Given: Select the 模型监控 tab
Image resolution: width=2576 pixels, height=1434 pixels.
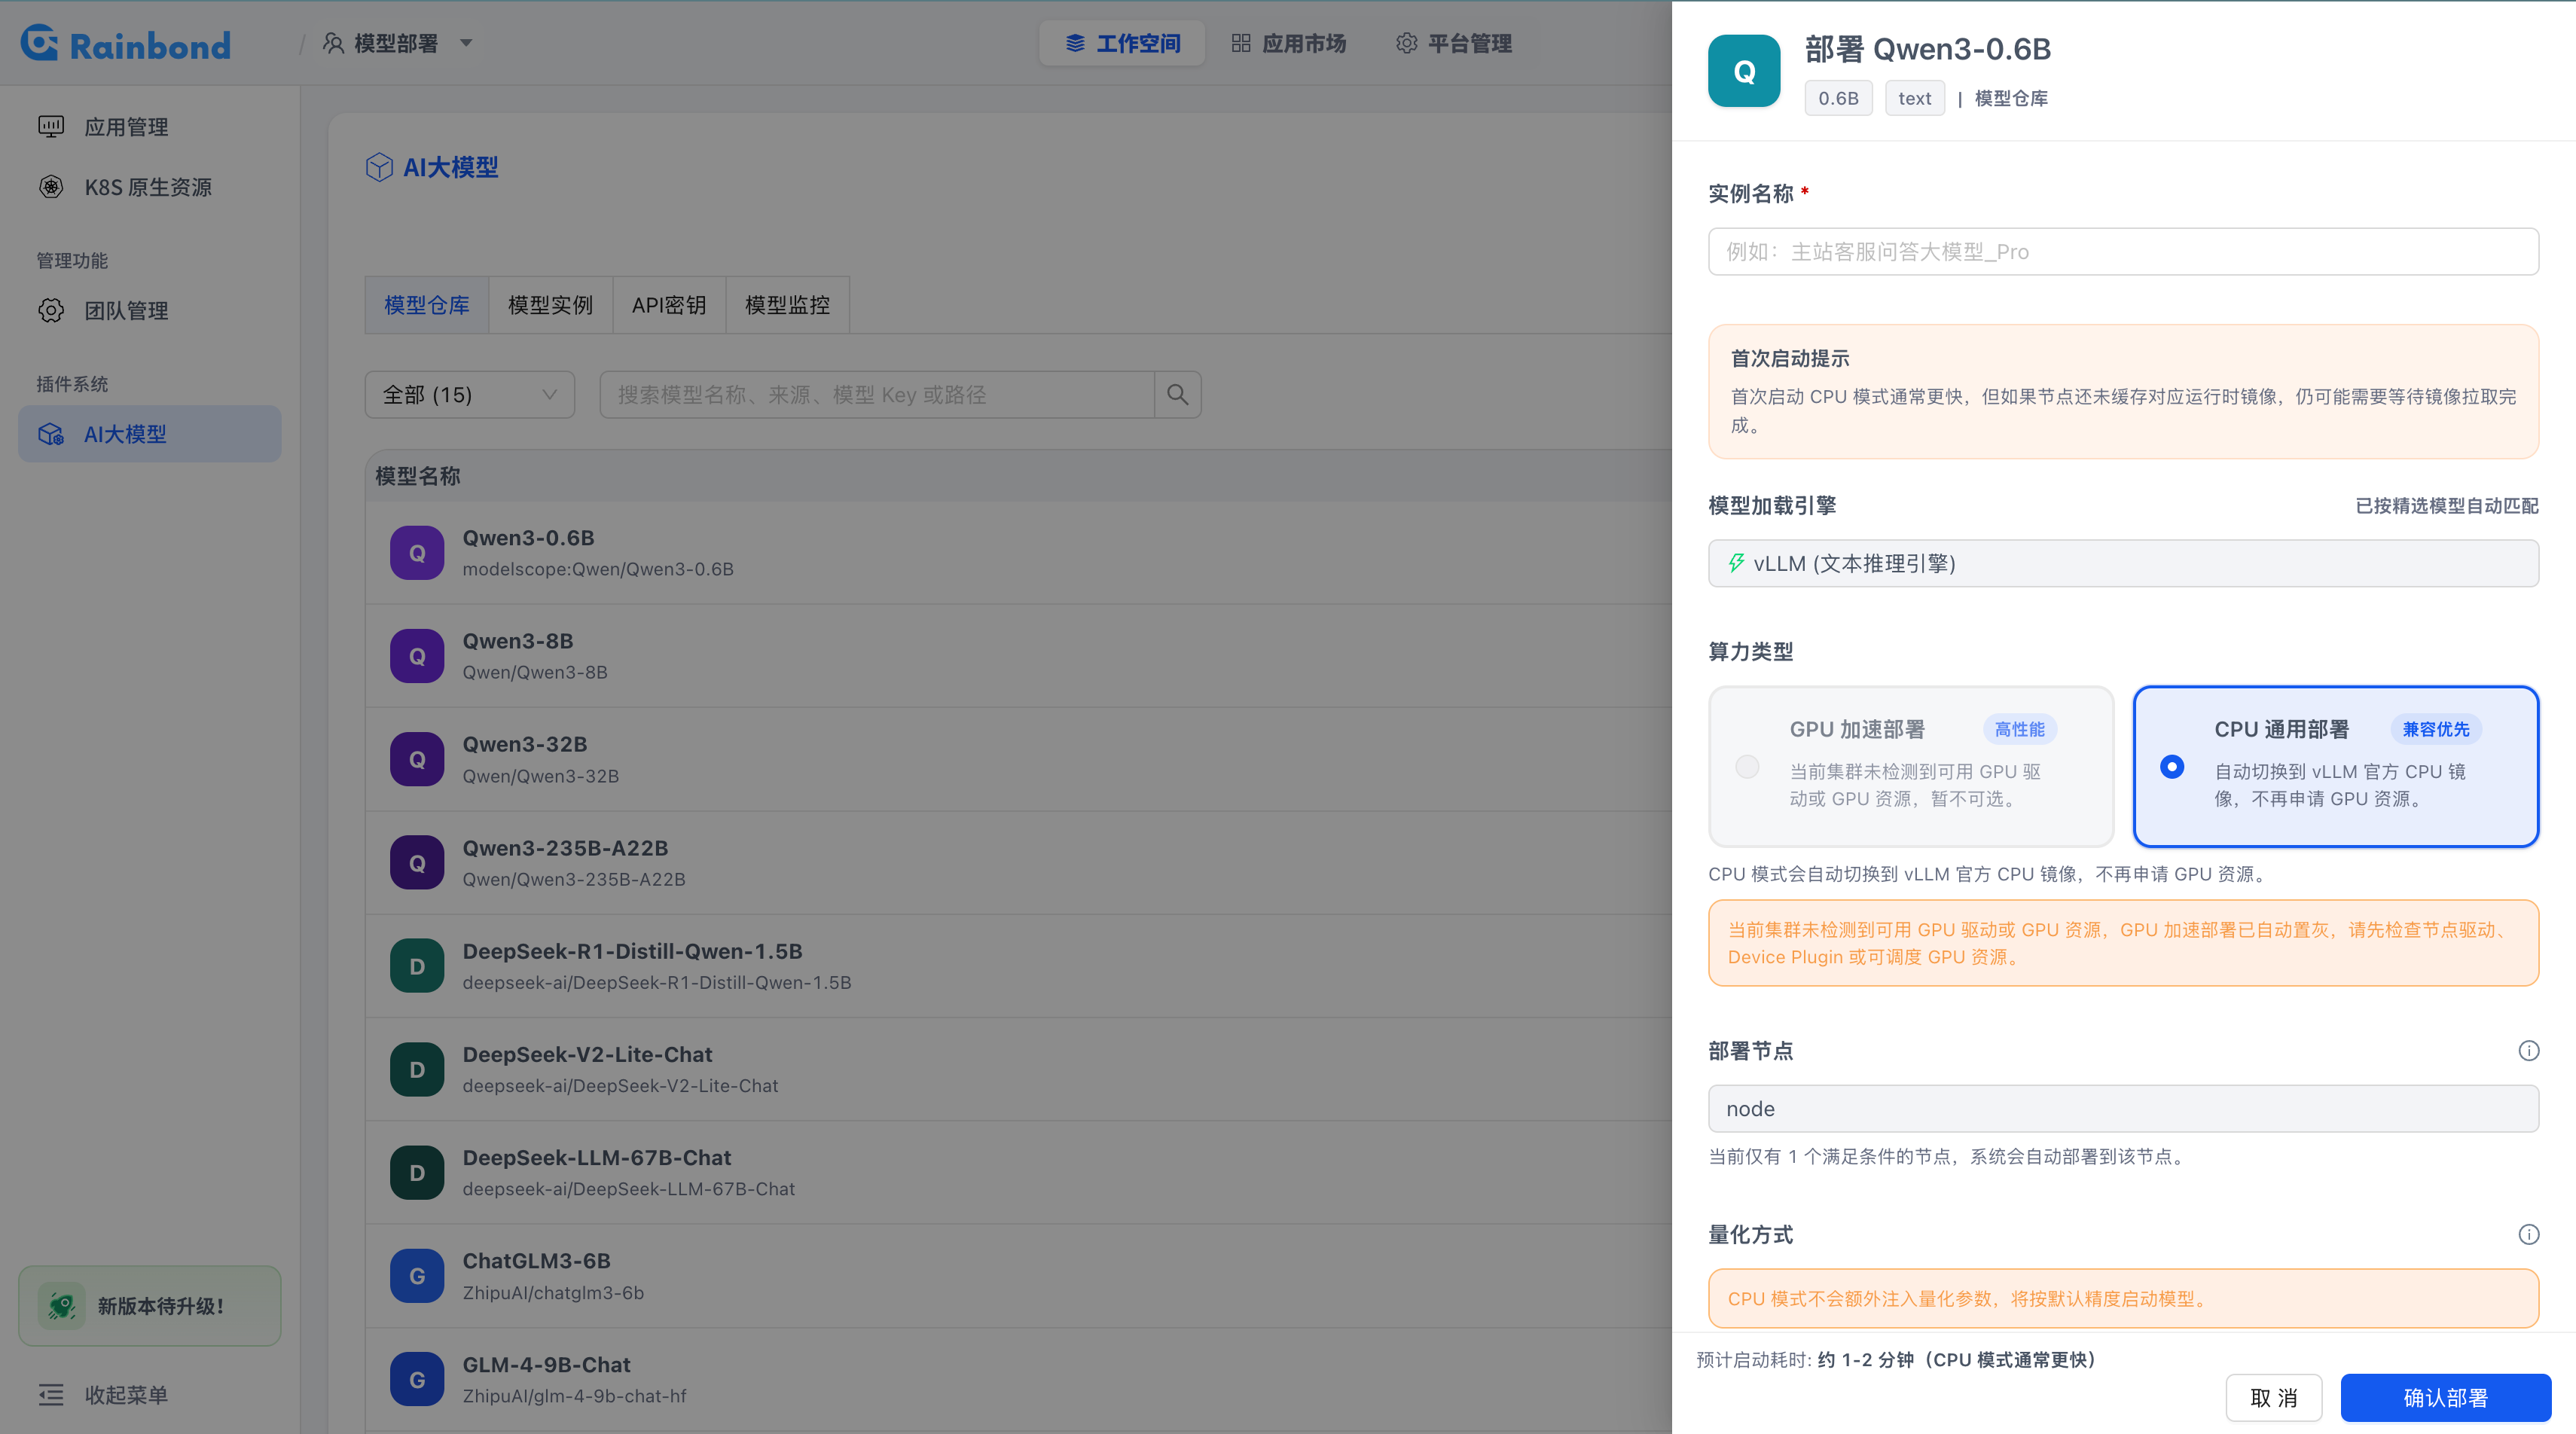Looking at the screenshot, I should click(788, 305).
